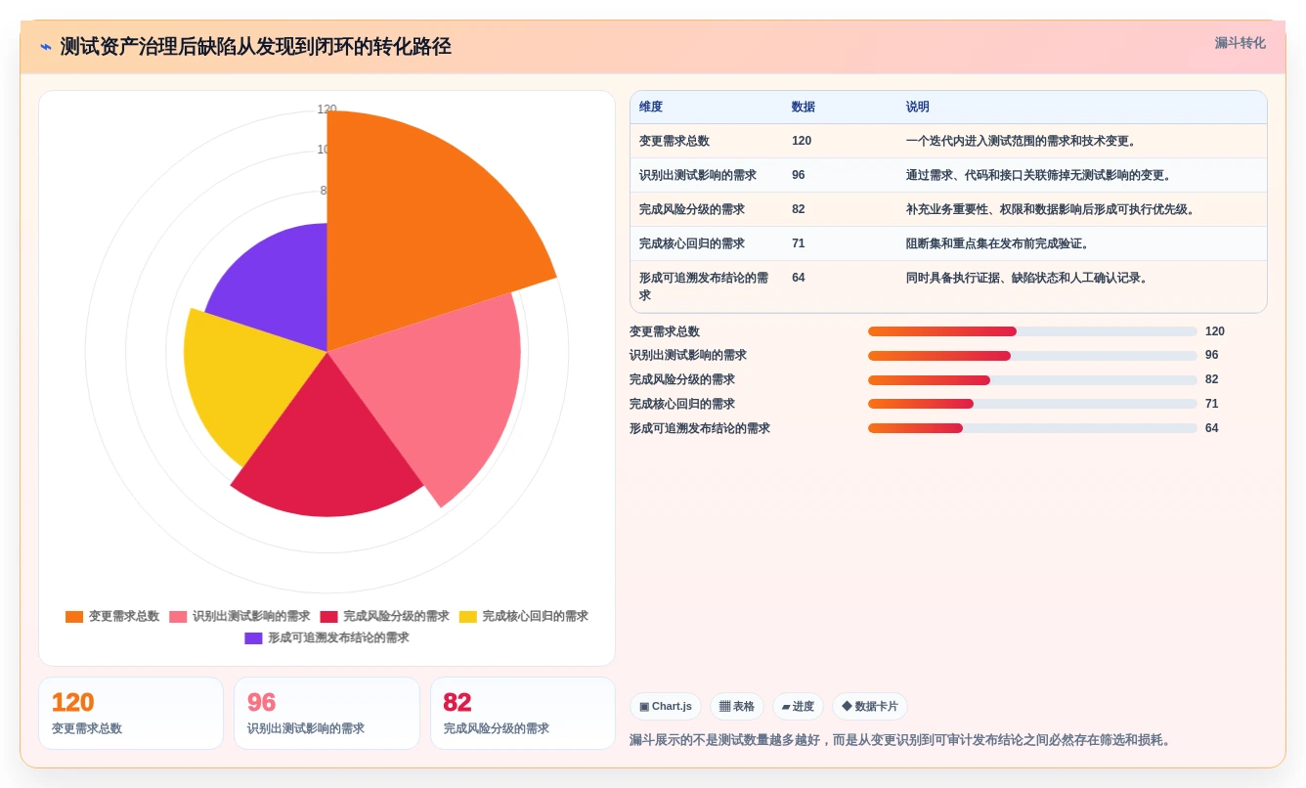Toggle the pink 识别出测试影响的需求 legend swatch
Viewport: 1306px width, 788px height.
click(x=178, y=617)
